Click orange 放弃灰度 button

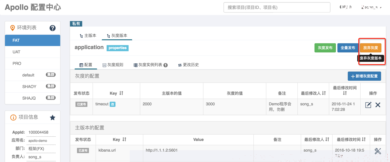(x=370, y=48)
